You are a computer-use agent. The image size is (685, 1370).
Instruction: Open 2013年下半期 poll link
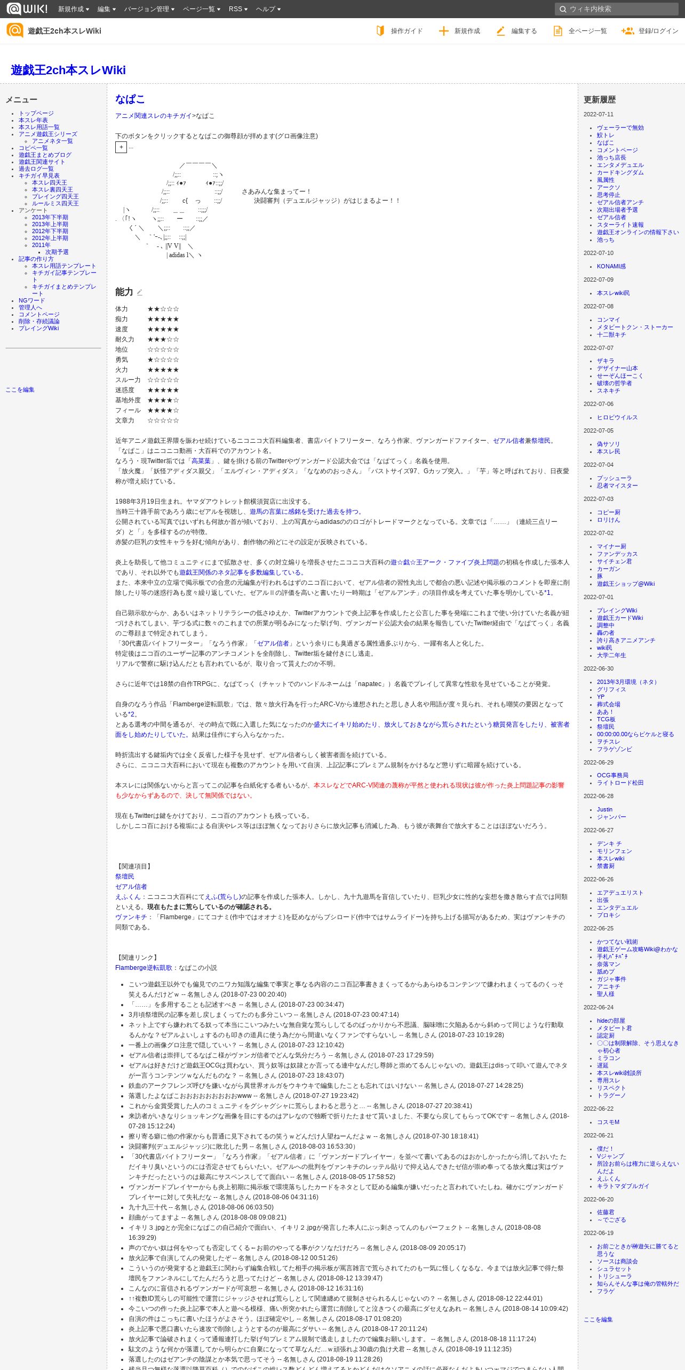tap(50, 218)
